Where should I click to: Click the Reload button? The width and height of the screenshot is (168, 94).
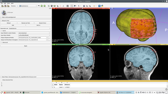(x=9, y=23)
